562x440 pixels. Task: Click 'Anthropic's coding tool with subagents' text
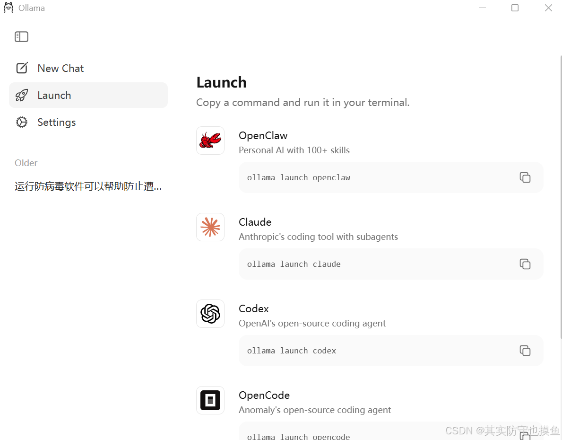[318, 237]
